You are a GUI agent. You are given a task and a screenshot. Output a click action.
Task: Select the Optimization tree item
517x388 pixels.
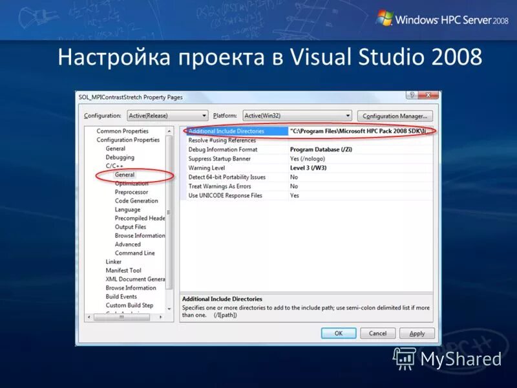[x=132, y=184]
